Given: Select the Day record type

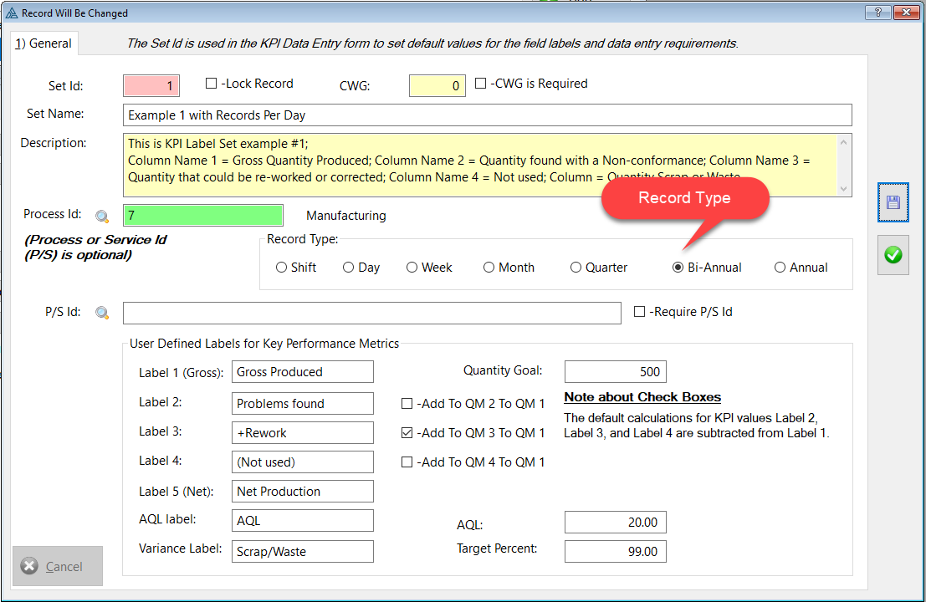Looking at the screenshot, I should coord(345,268).
